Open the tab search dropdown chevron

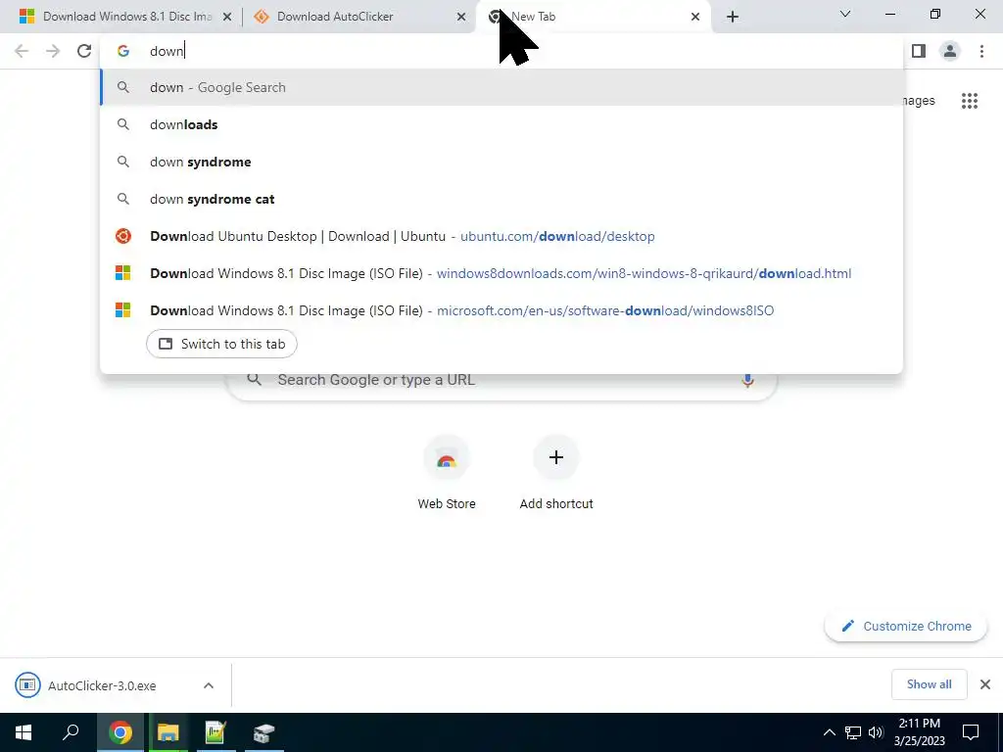click(845, 14)
